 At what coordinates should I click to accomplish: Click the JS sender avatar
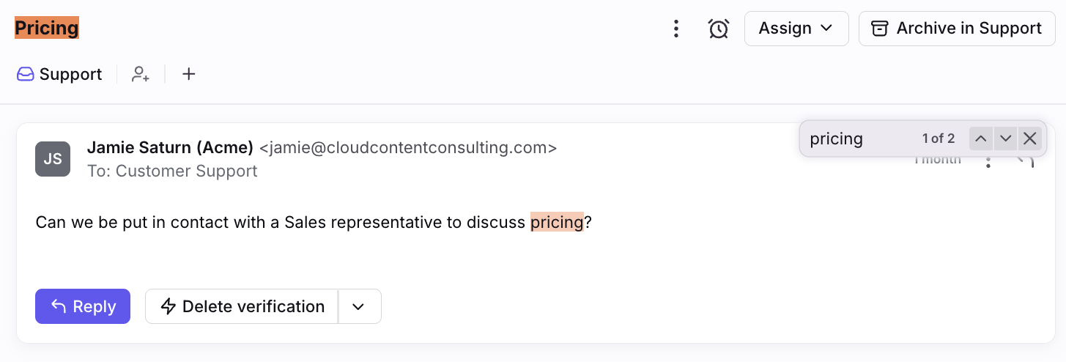[53, 159]
